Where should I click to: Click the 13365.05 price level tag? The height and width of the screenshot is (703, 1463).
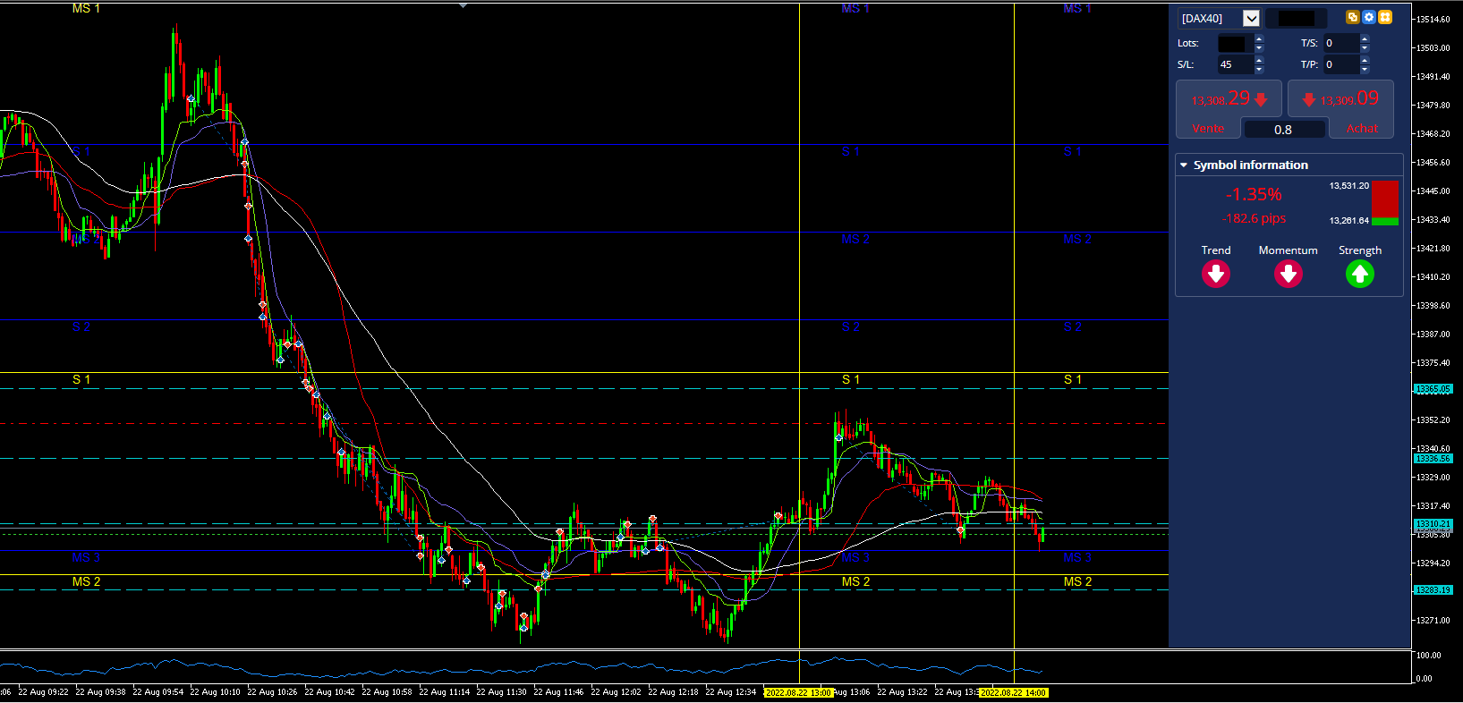pos(1433,389)
